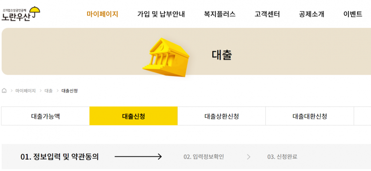The image size is (371, 171).
Task: Click the 대출신청 breadcrumb item
Action: tap(70, 91)
